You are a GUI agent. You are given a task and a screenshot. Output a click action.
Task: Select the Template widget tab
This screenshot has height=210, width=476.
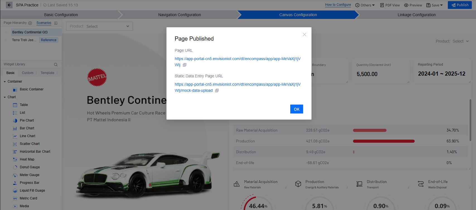point(47,73)
